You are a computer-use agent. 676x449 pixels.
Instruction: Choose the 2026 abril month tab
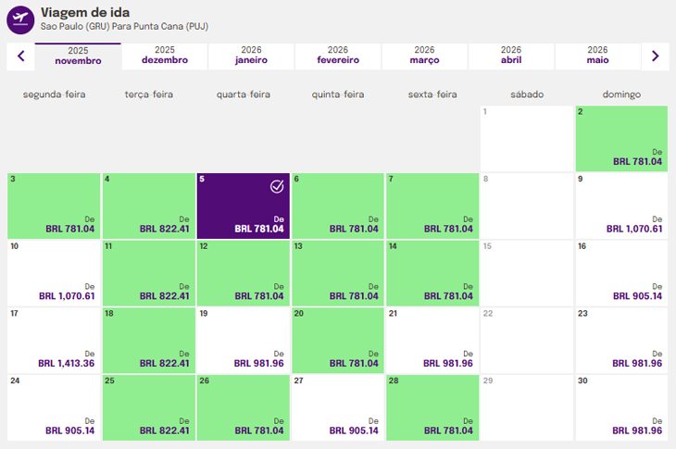click(511, 56)
